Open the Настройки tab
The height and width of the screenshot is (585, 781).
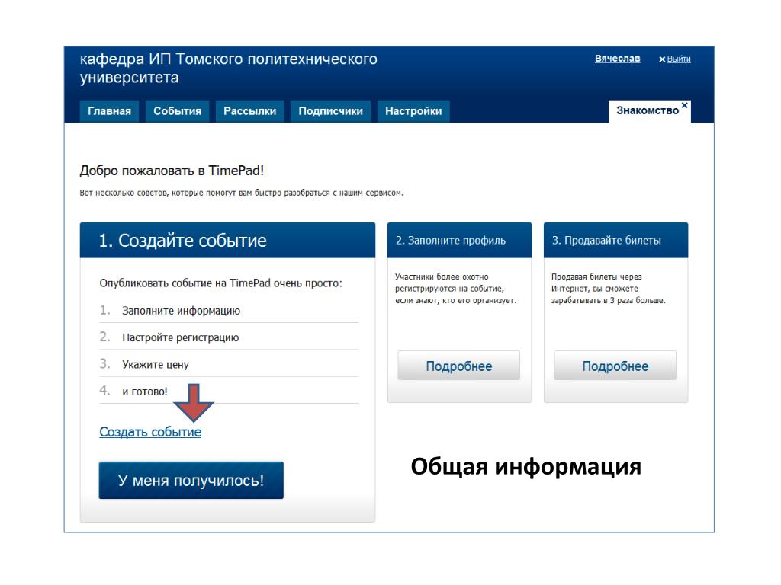[x=413, y=111]
